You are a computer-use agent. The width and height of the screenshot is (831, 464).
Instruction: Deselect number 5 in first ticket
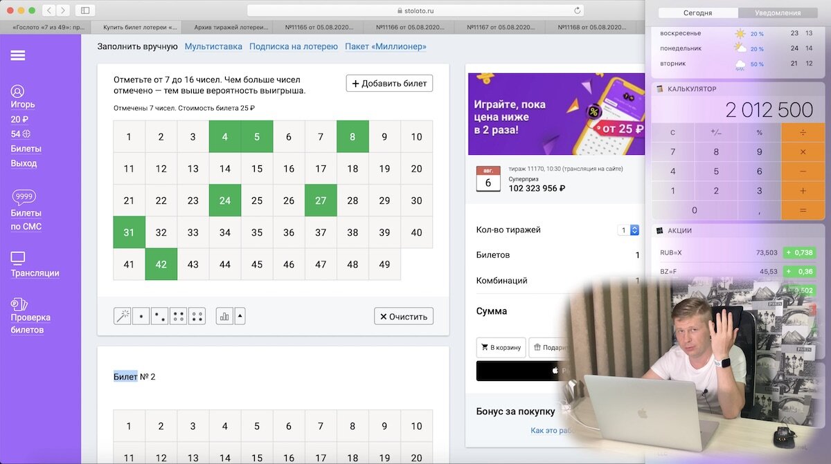257,137
